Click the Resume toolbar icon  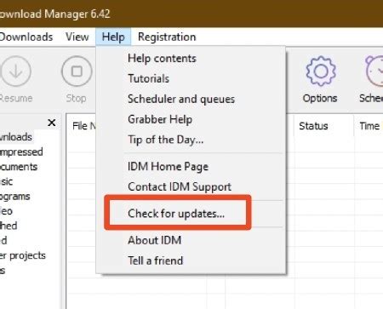[x=15, y=72]
